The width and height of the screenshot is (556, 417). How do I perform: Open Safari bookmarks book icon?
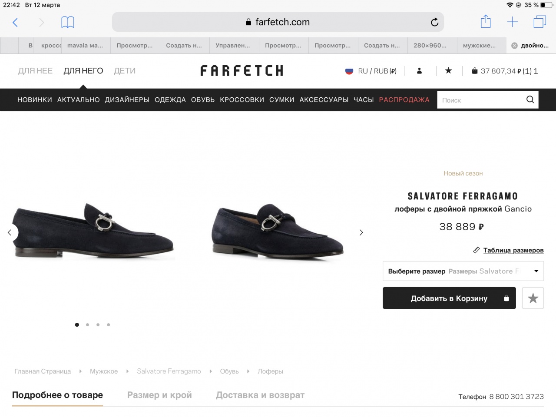(68, 22)
